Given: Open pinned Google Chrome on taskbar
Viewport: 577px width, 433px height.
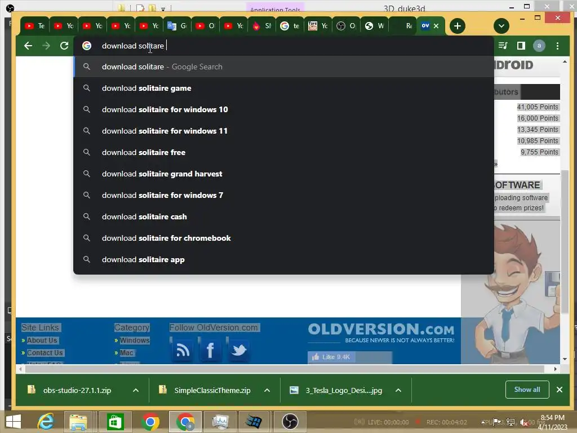Looking at the screenshot, I should [150, 422].
